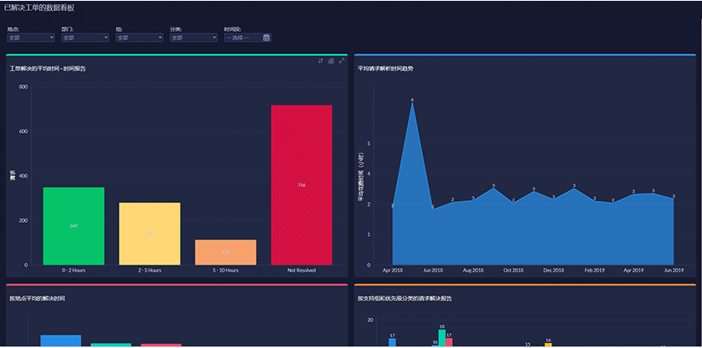Click the "5 - 10 Hours" axis label
Image resolution: width=702 pixels, height=348 pixels.
(226, 270)
